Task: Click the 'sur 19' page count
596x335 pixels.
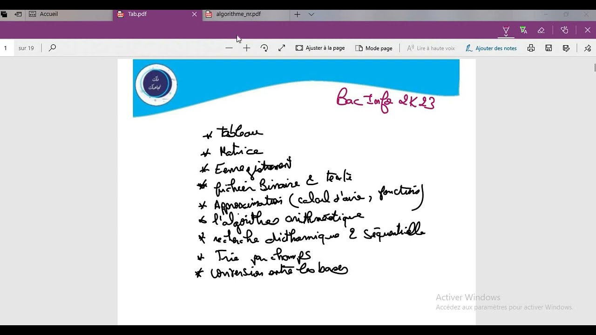Action: click(x=26, y=48)
